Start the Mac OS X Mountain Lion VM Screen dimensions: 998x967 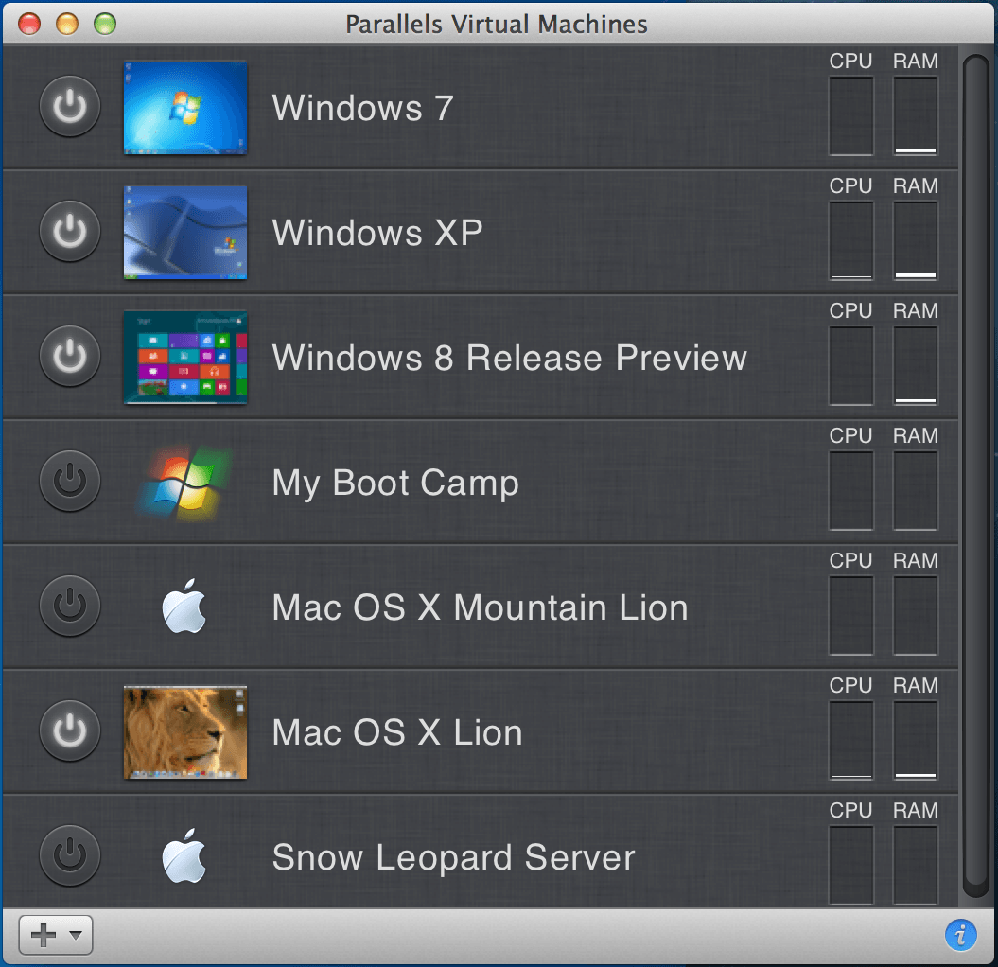[x=70, y=606]
